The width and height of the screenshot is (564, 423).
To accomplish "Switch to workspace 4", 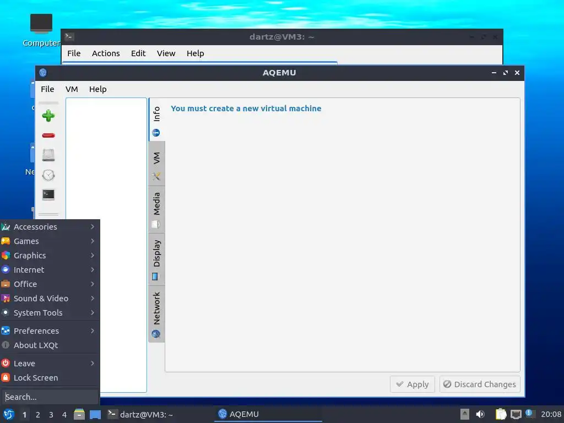I will pyautogui.click(x=64, y=415).
